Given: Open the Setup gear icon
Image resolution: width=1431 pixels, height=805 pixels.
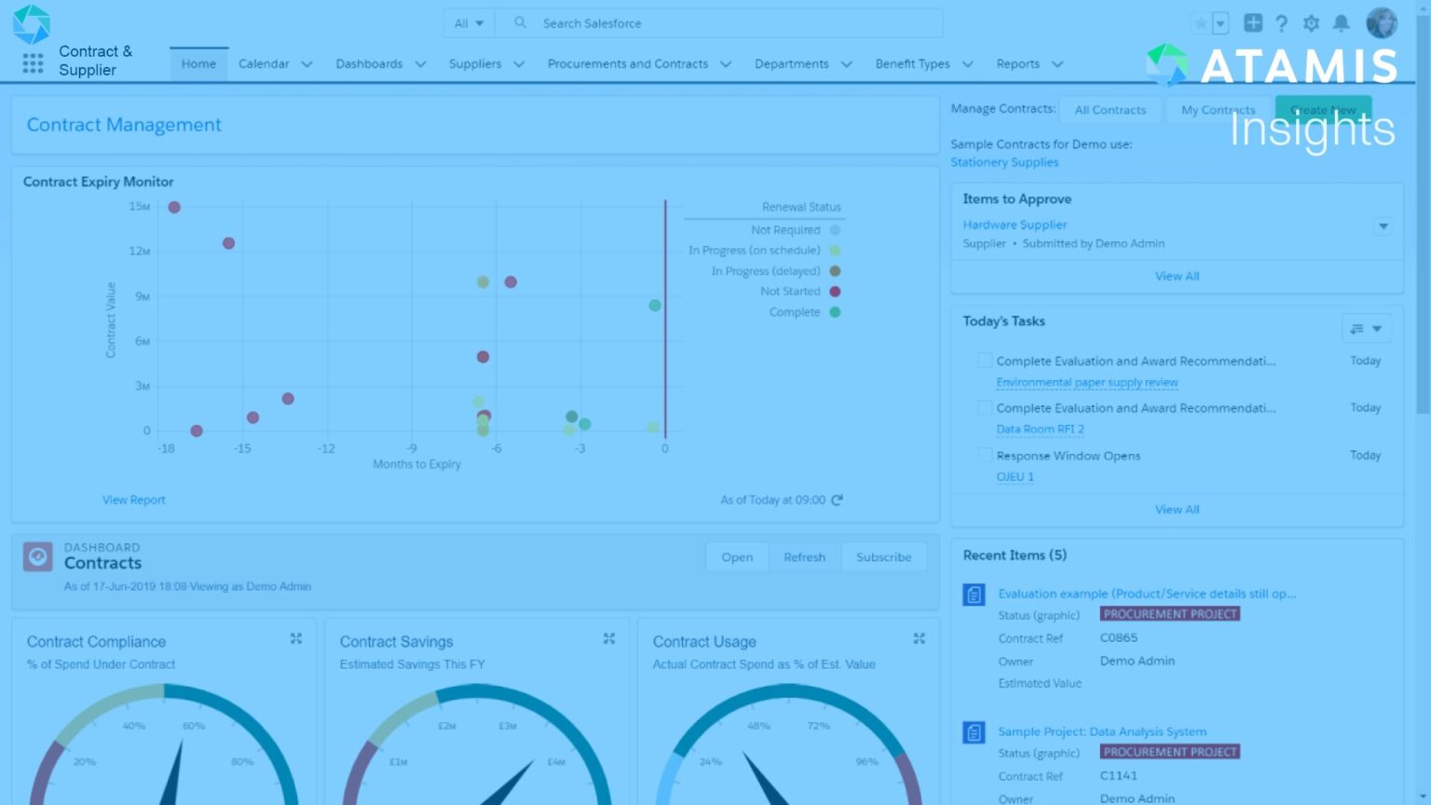Looking at the screenshot, I should pos(1312,23).
